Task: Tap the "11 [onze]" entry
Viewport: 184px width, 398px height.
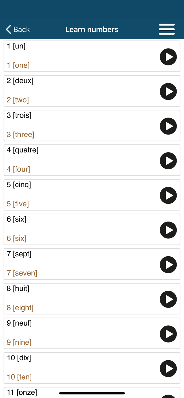Action: point(32,392)
